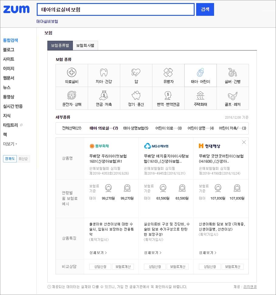
Task: Pick the 유병자 bandage icon
Action: 168,72
